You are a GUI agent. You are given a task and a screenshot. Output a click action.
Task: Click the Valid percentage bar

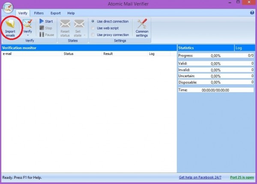pos(216,63)
